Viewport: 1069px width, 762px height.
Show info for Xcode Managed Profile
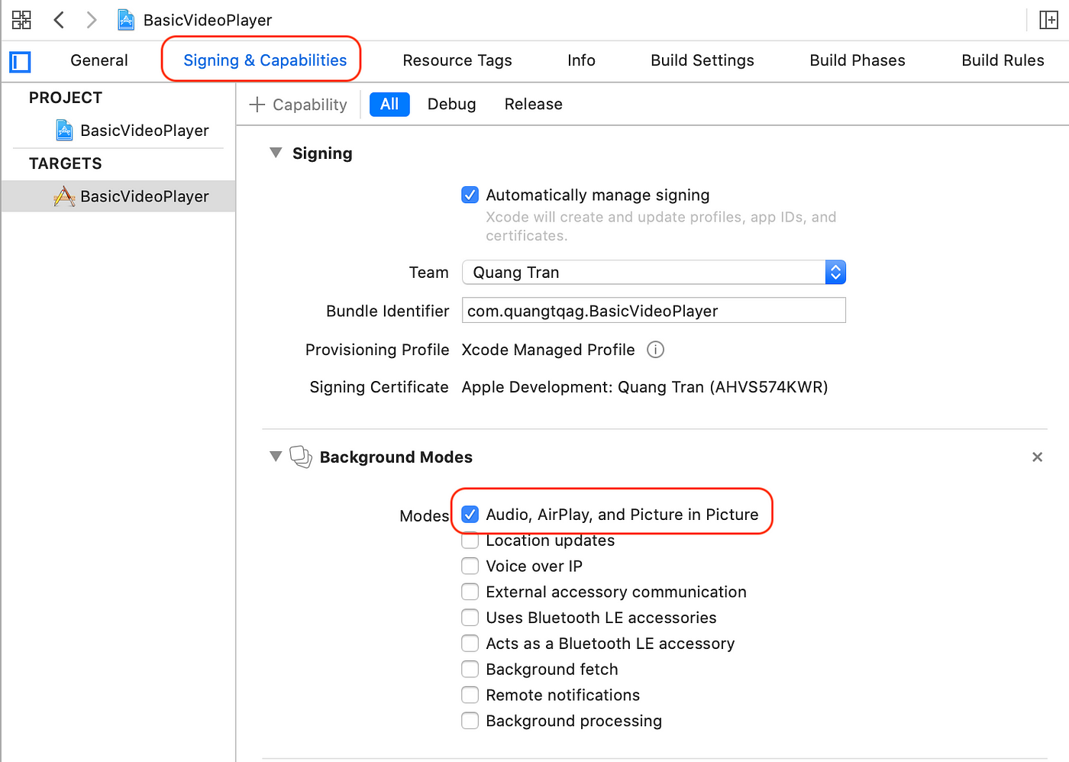point(655,350)
